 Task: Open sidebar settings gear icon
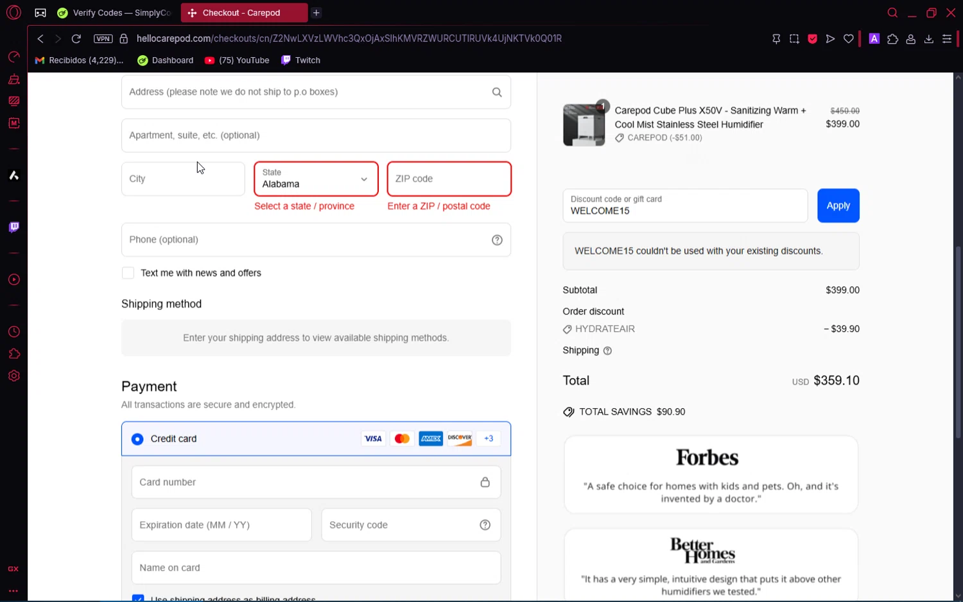pyautogui.click(x=13, y=376)
